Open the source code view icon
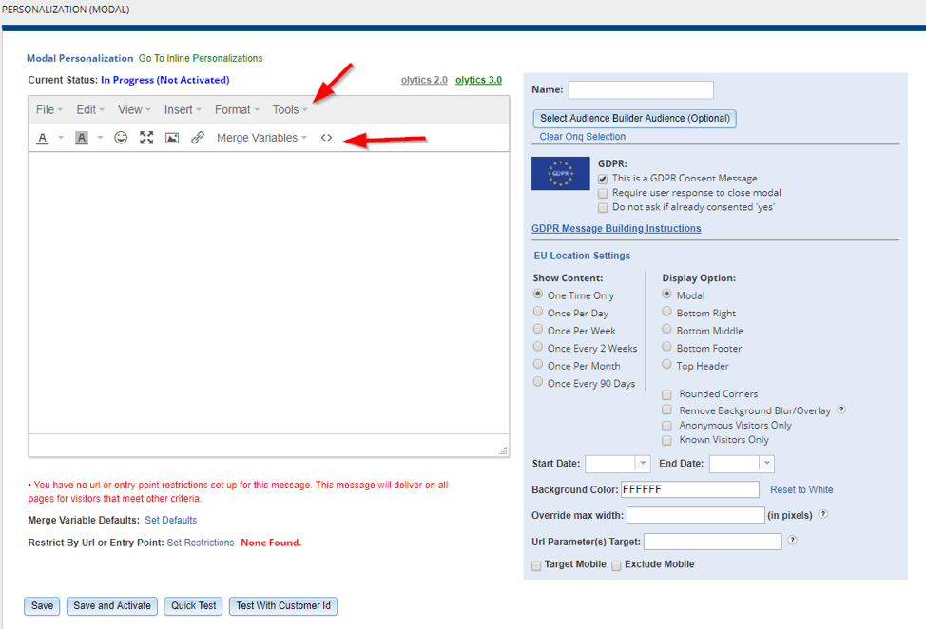The width and height of the screenshot is (926, 629). click(326, 138)
